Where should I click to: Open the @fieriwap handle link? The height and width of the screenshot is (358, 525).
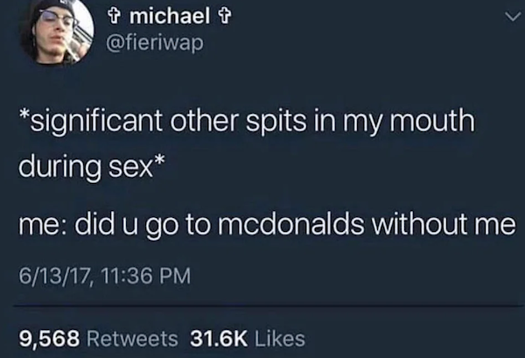pos(154,43)
